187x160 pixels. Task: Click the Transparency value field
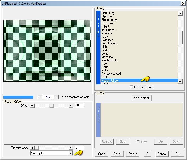pyautogui.click(x=79, y=148)
